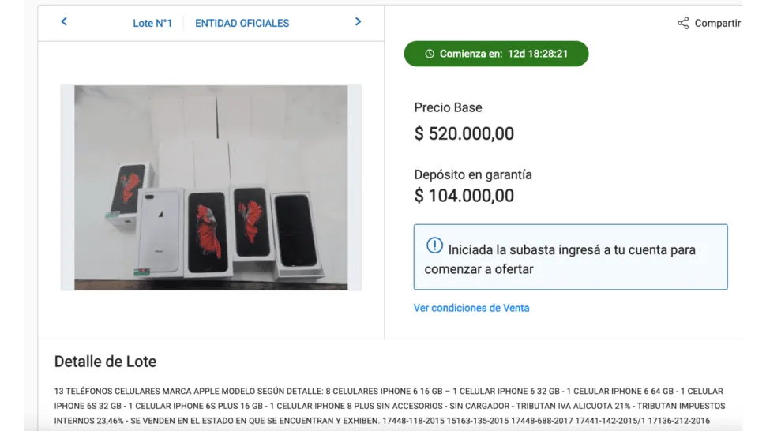
Task: Click the Lote N°1 label
Action: click(152, 23)
